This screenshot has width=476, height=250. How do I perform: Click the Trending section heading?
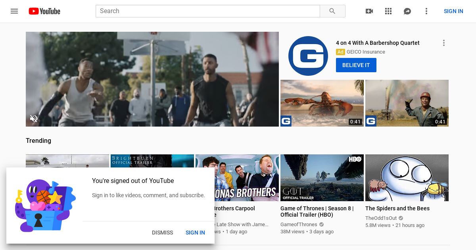pyautogui.click(x=38, y=141)
